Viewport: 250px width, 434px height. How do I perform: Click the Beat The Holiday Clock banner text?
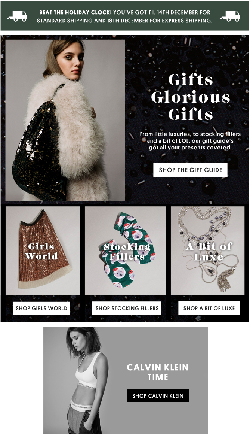(124, 16)
